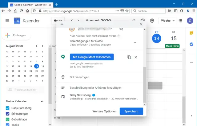Viewport: 197px width, 126px height.
Task: Open the main hamburger menu
Action: coord(7,21)
